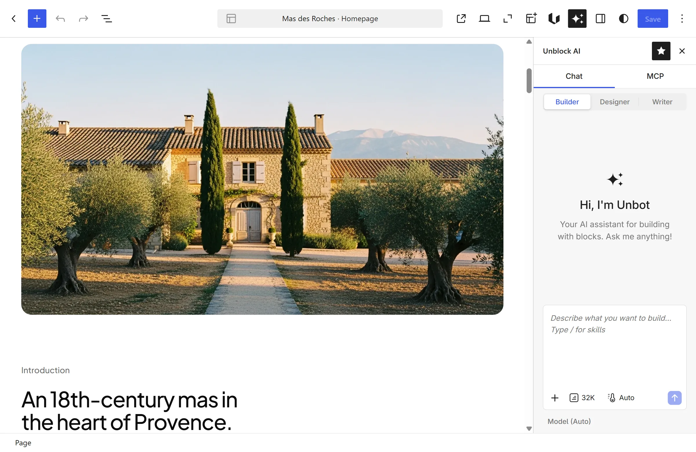Click the template layout icon in title bar

[231, 19]
